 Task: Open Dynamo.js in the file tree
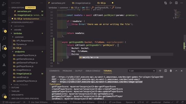click(22, 44)
